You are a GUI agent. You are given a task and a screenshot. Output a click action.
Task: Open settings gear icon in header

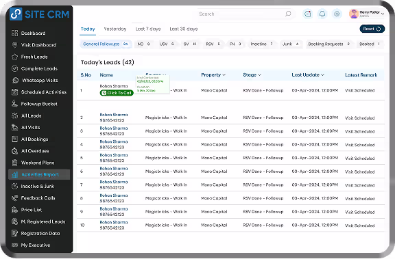click(x=337, y=14)
